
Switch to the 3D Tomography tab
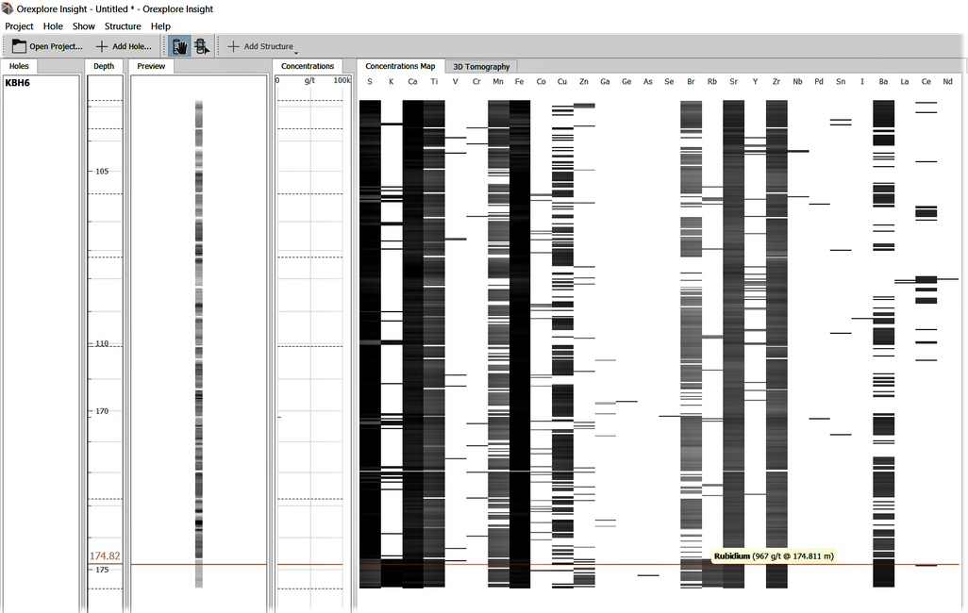(x=481, y=67)
